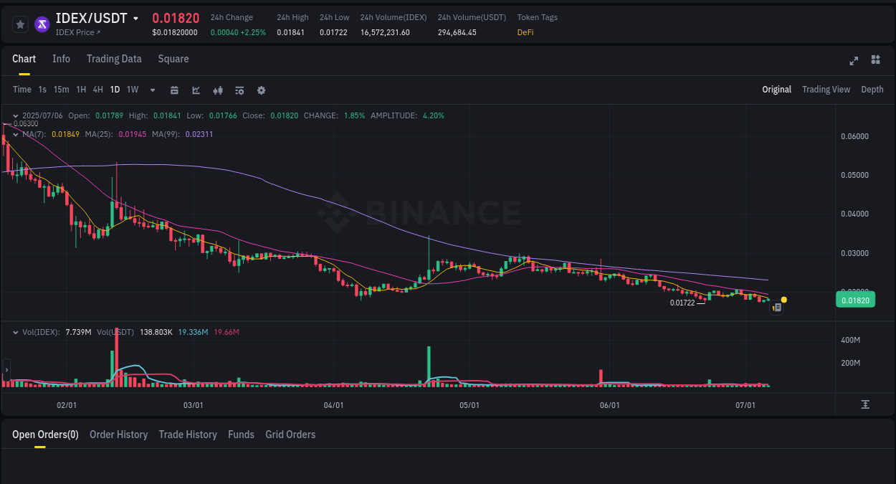Open the extra timeframe options dropdown
This screenshot has width=896, height=484.
point(151,90)
